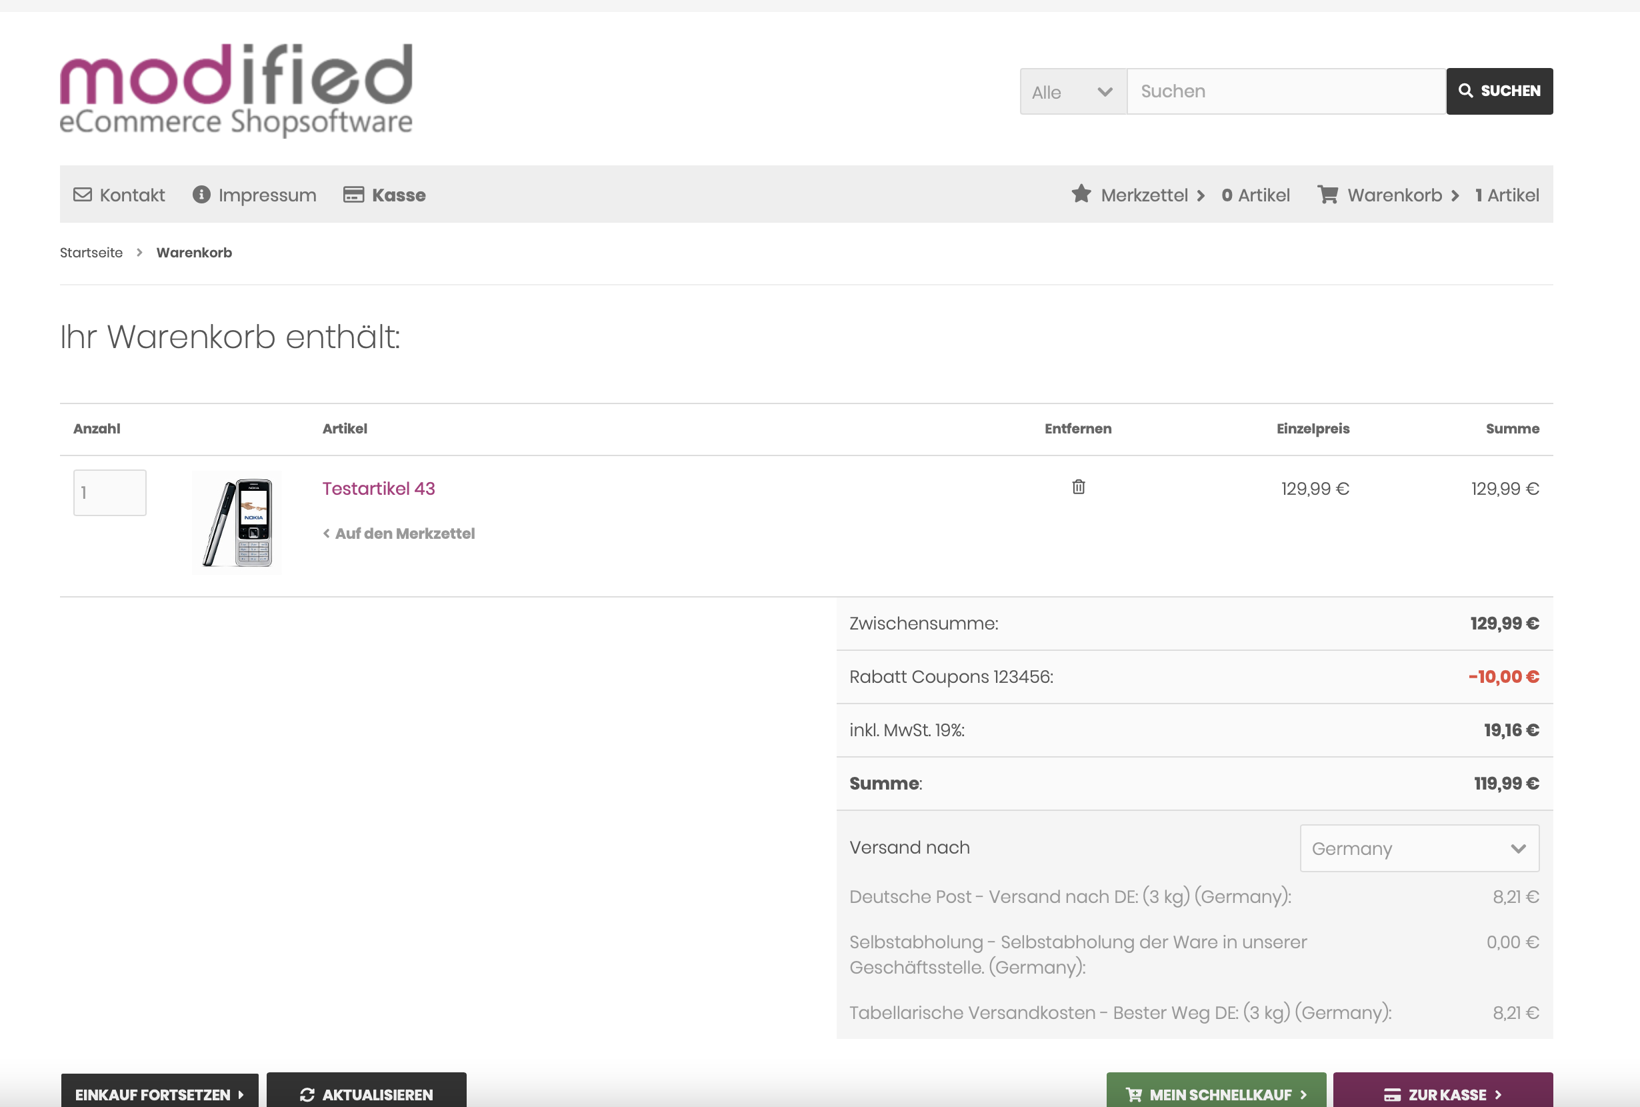1640x1107 pixels.
Task: Open the Alle category dropdown
Action: pos(1073,92)
